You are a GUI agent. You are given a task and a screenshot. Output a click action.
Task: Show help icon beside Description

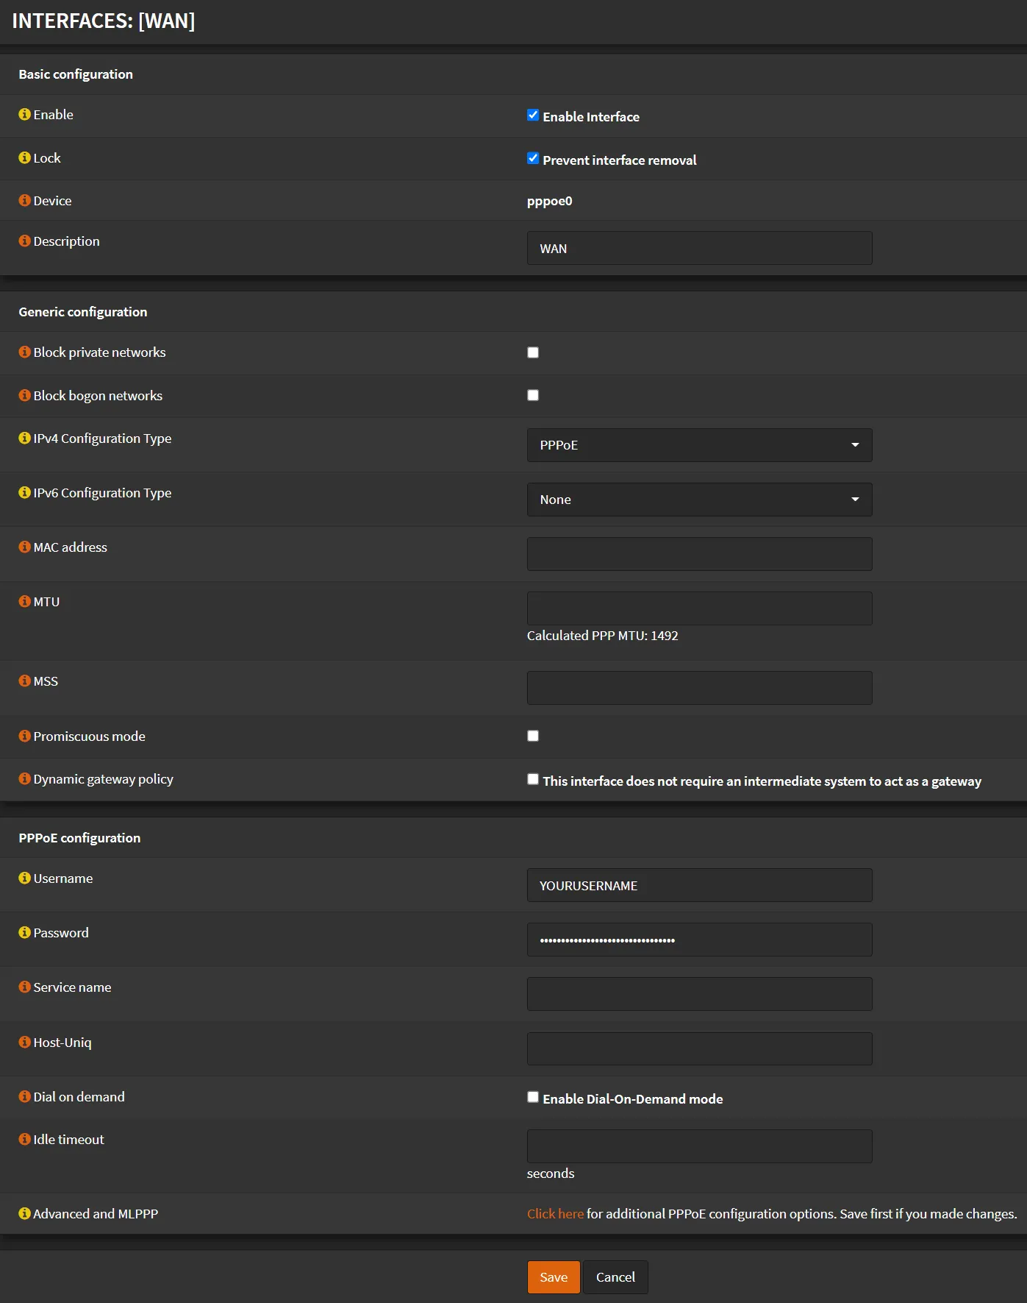pyautogui.click(x=24, y=241)
